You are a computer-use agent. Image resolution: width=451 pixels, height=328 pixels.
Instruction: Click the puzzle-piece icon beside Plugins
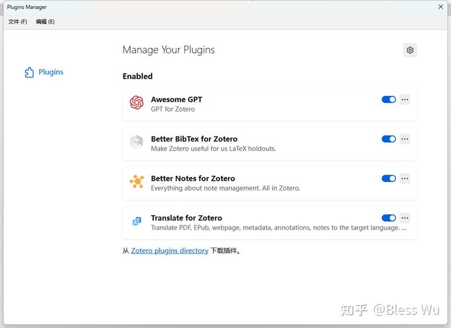click(29, 71)
